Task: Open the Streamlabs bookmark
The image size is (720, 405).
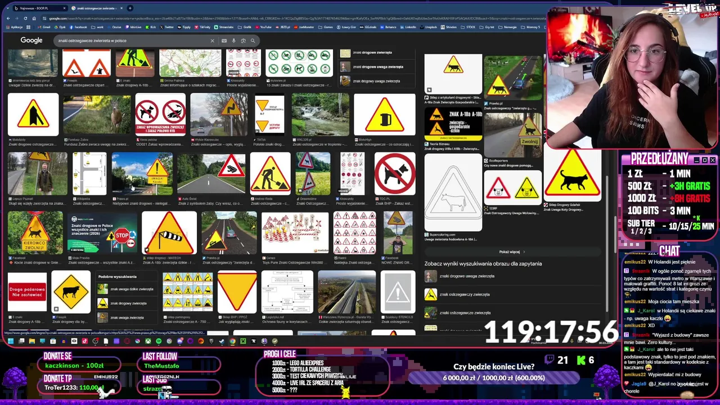Action: (x=224, y=27)
